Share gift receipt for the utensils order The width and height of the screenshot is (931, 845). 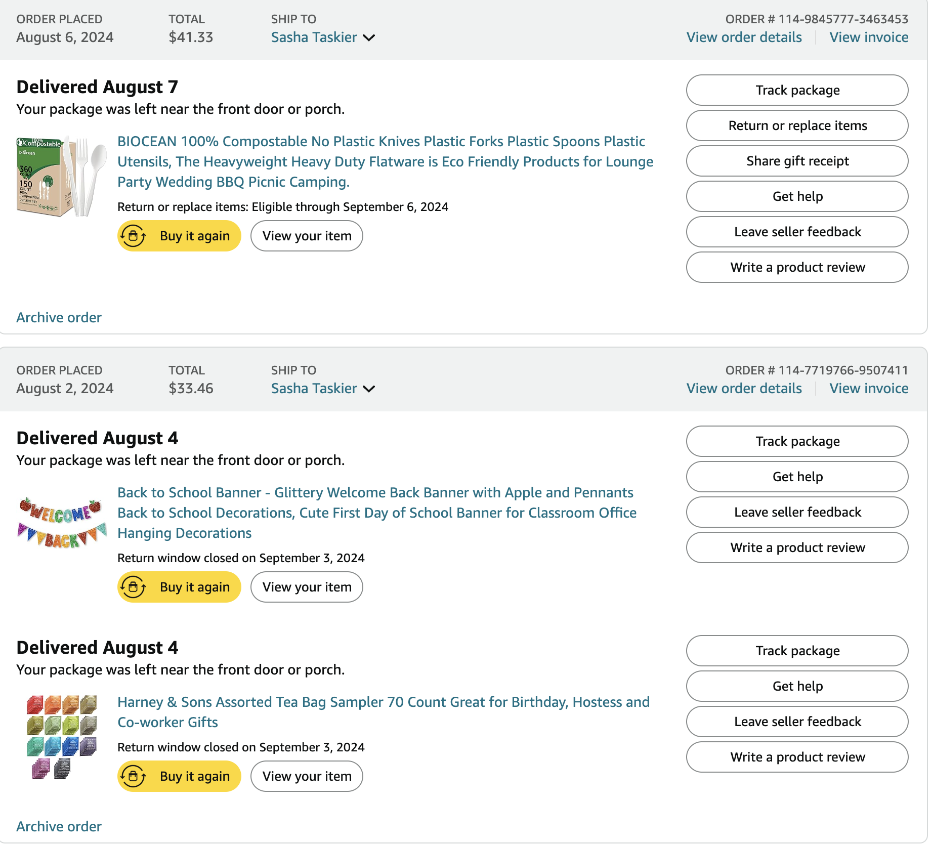(x=797, y=161)
